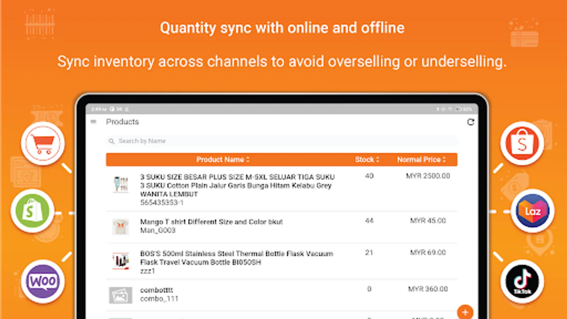The image size is (567, 319).
Task: Open the combotttt placeholder image thumbnail
Action: [x=120, y=295]
